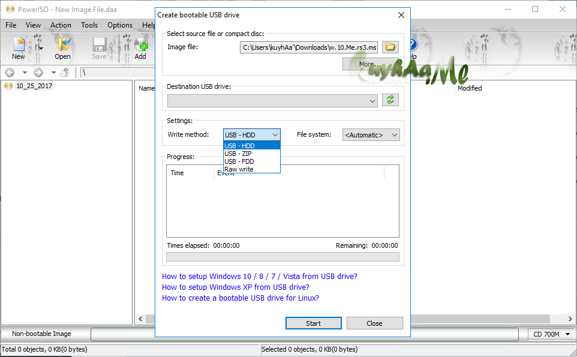Click the Close button in dialog
Screen dimensions: 577x357
click(x=375, y=323)
